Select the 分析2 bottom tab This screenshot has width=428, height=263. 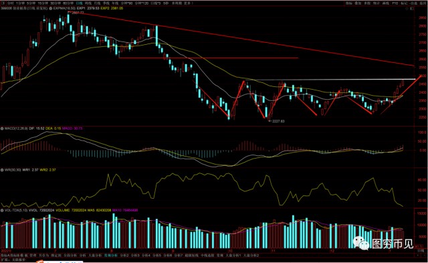click(124, 256)
